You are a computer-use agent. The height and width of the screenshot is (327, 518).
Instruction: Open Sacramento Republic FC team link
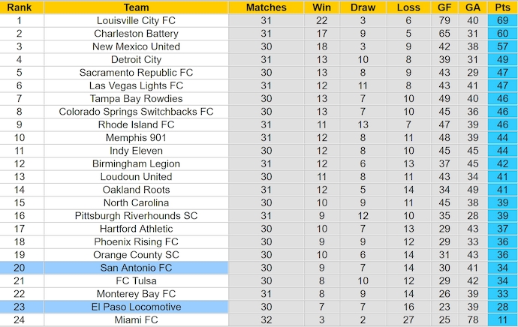click(136, 73)
